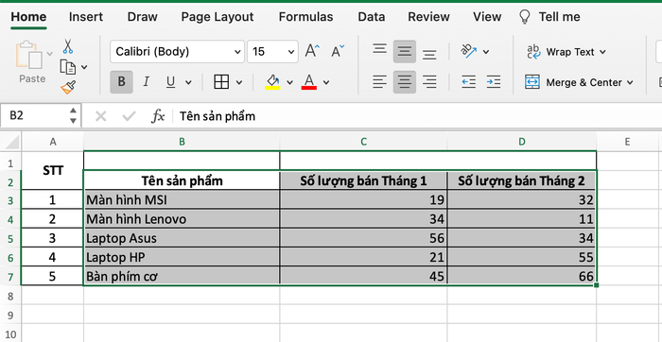Image resolution: width=662 pixels, height=342 pixels.
Task: Toggle Italic formatting
Action: point(146,82)
